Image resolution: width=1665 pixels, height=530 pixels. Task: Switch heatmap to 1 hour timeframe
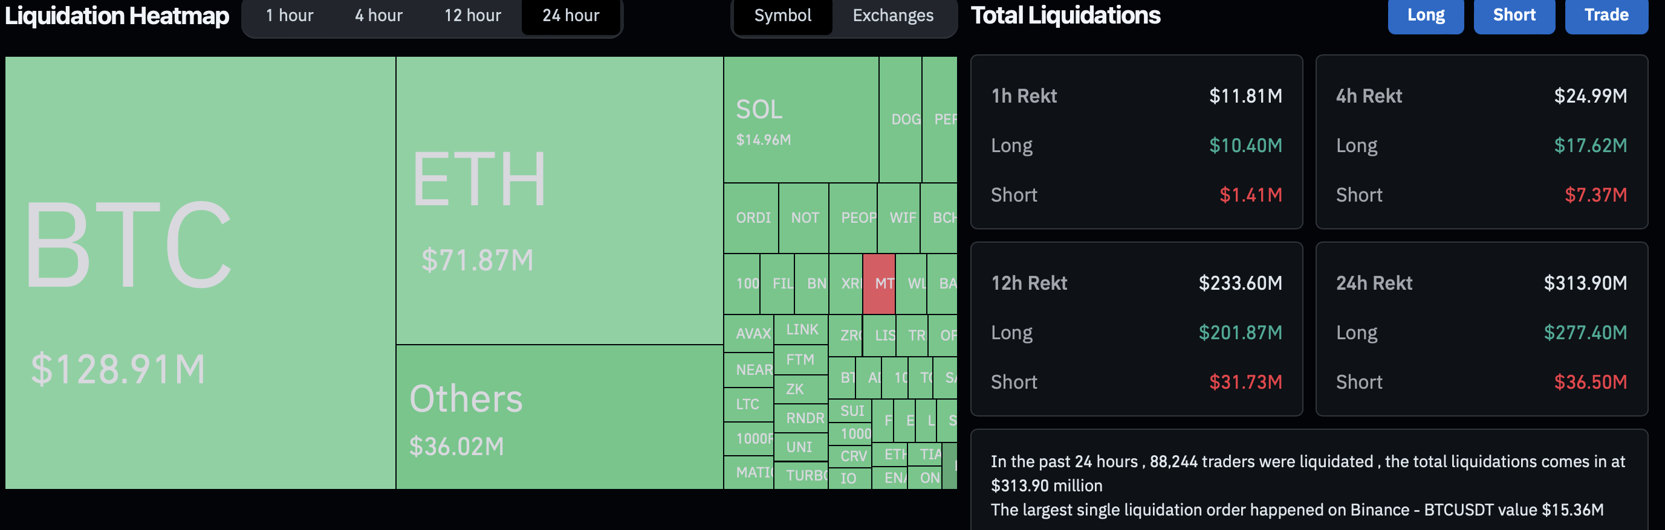pos(289,16)
